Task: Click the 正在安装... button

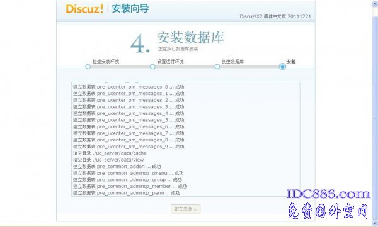Action: click(x=186, y=209)
